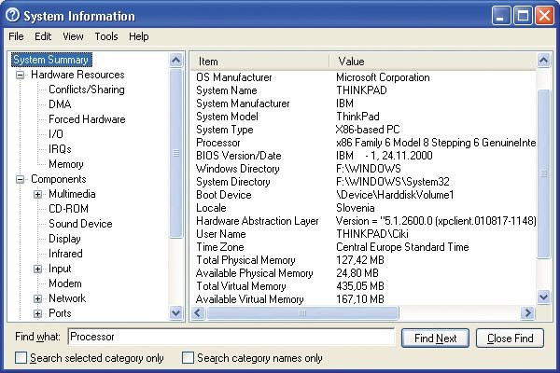
Task: Open the File menu
Action: [16, 36]
